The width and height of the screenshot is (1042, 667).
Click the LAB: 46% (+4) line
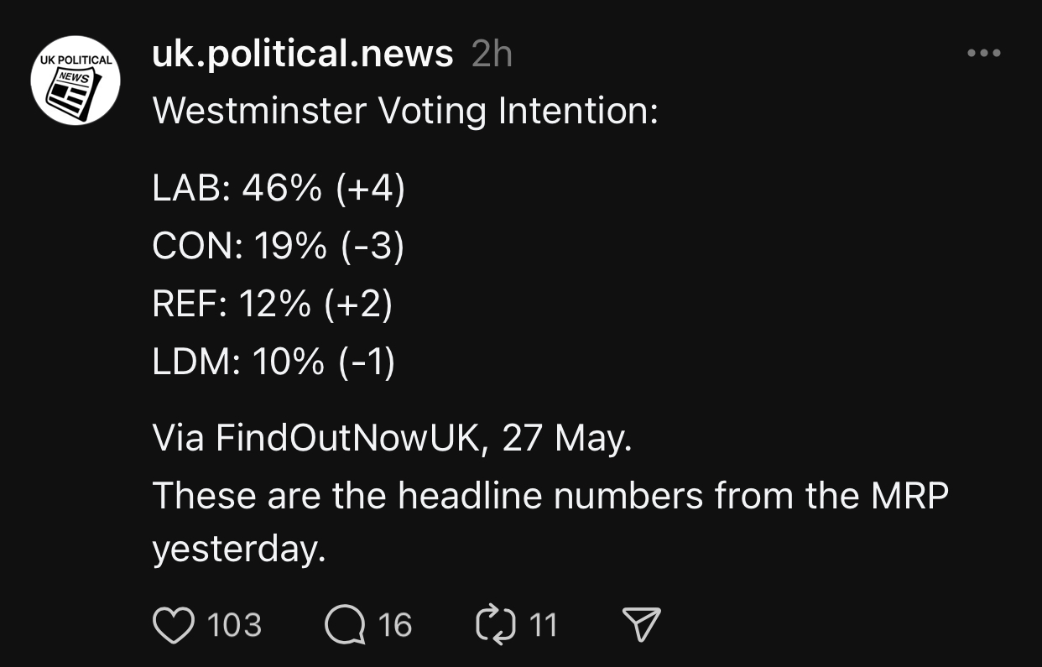pos(279,190)
